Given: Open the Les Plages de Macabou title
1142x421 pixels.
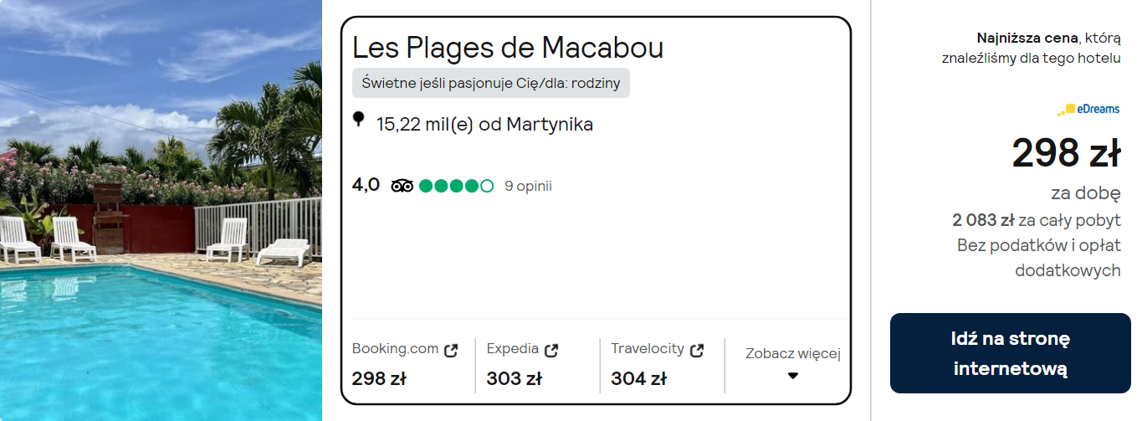Looking at the screenshot, I should [x=508, y=48].
